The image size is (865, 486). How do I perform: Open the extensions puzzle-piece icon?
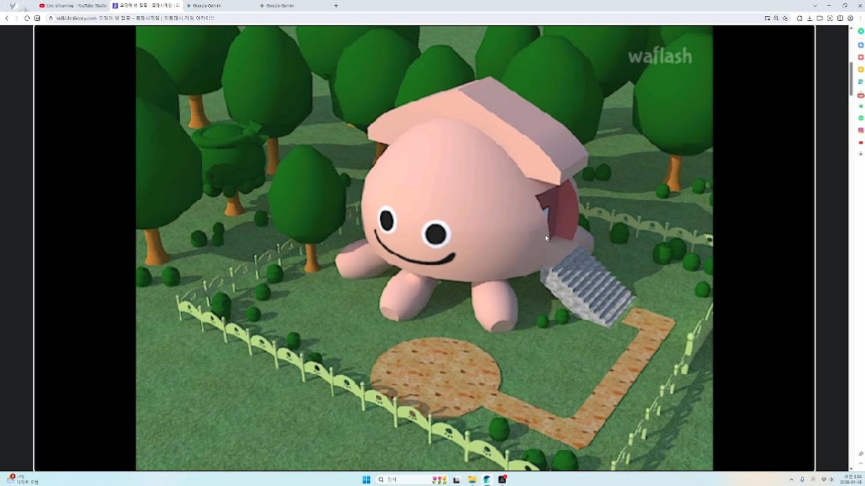click(x=799, y=18)
